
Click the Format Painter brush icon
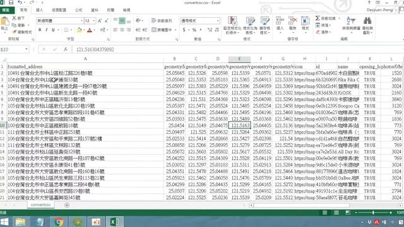(x=14, y=32)
